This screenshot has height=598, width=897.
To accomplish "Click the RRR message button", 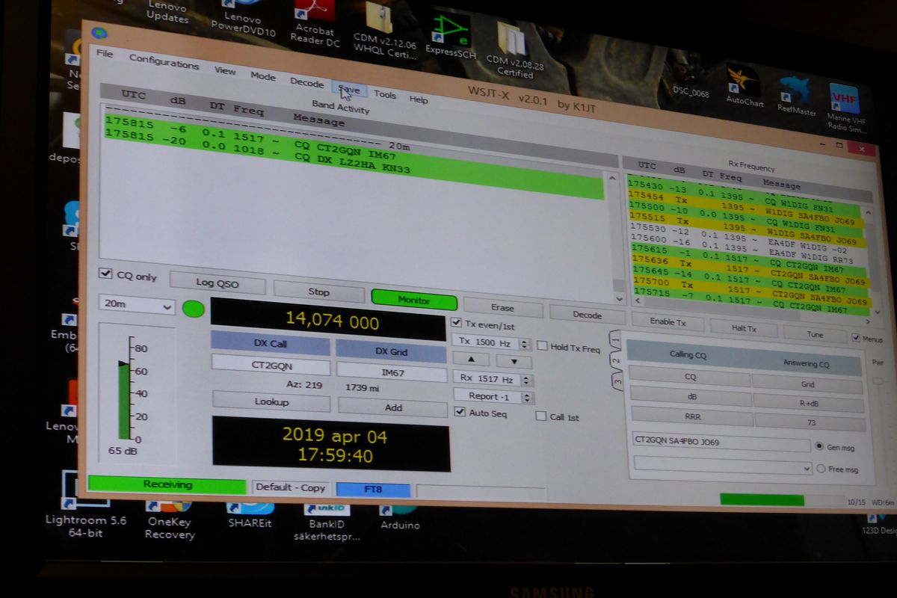I will click(x=691, y=416).
